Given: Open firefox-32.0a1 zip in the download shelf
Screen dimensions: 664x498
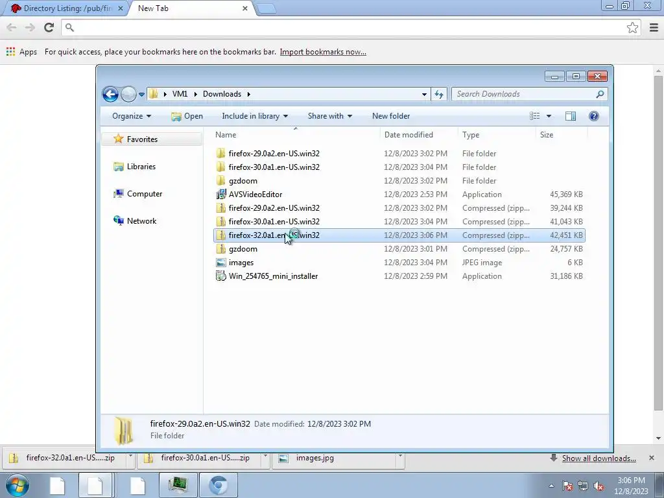Looking at the screenshot, I should [x=64, y=458].
